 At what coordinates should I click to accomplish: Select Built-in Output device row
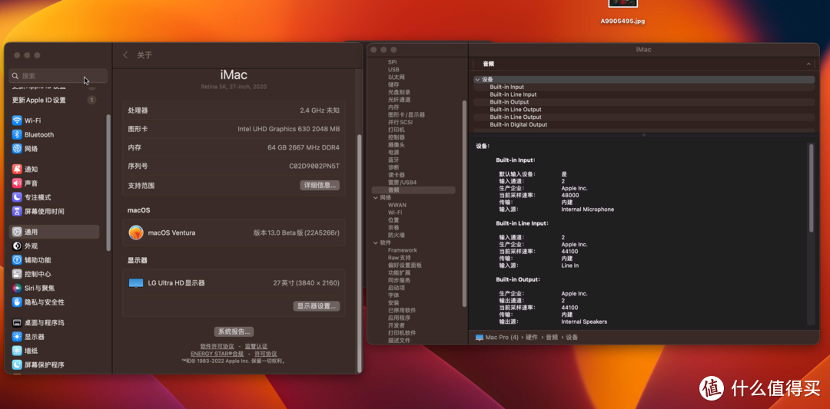point(644,102)
